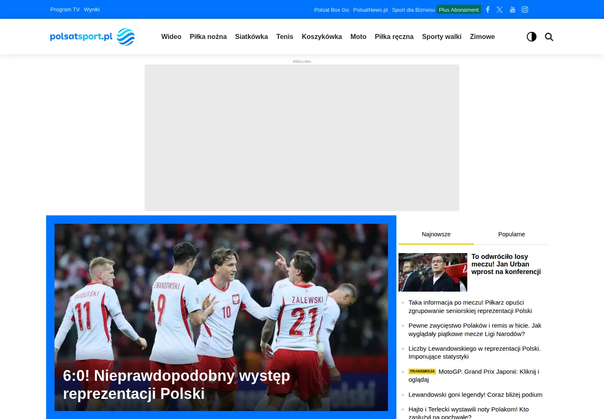Open 'Lewandowski goni legendy!' article
This screenshot has height=419, width=604.
point(475,395)
